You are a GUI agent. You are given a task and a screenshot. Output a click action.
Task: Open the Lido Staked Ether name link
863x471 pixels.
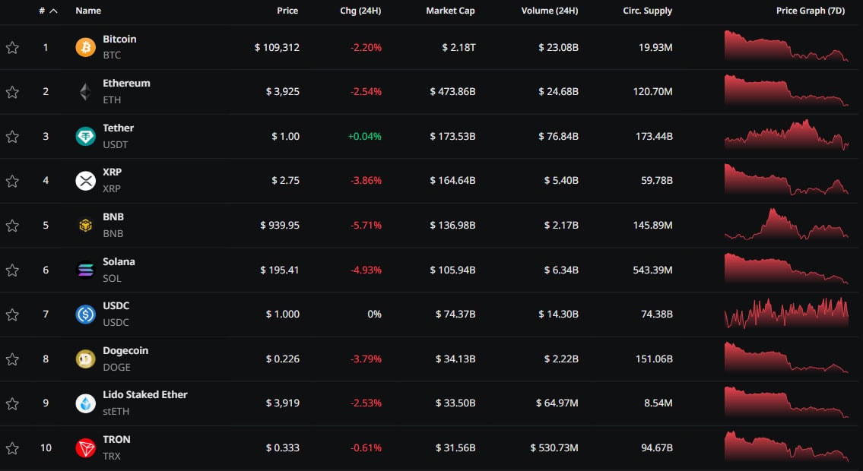(144, 394)
